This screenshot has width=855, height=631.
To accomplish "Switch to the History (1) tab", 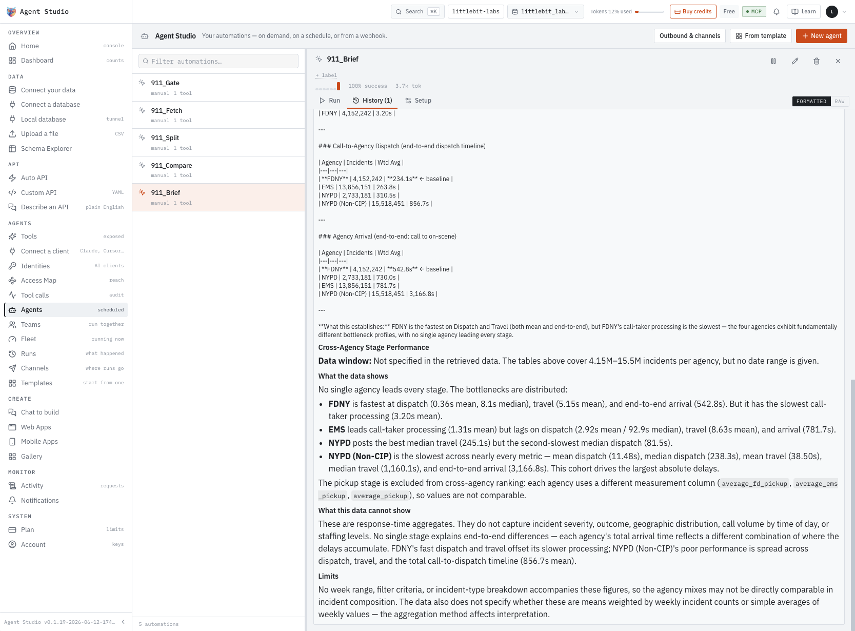I will [372, 101].
